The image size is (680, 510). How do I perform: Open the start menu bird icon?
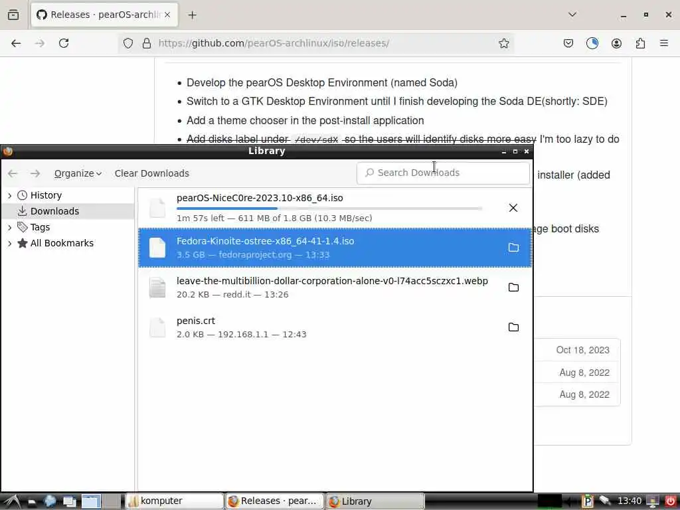click(12, 501)
